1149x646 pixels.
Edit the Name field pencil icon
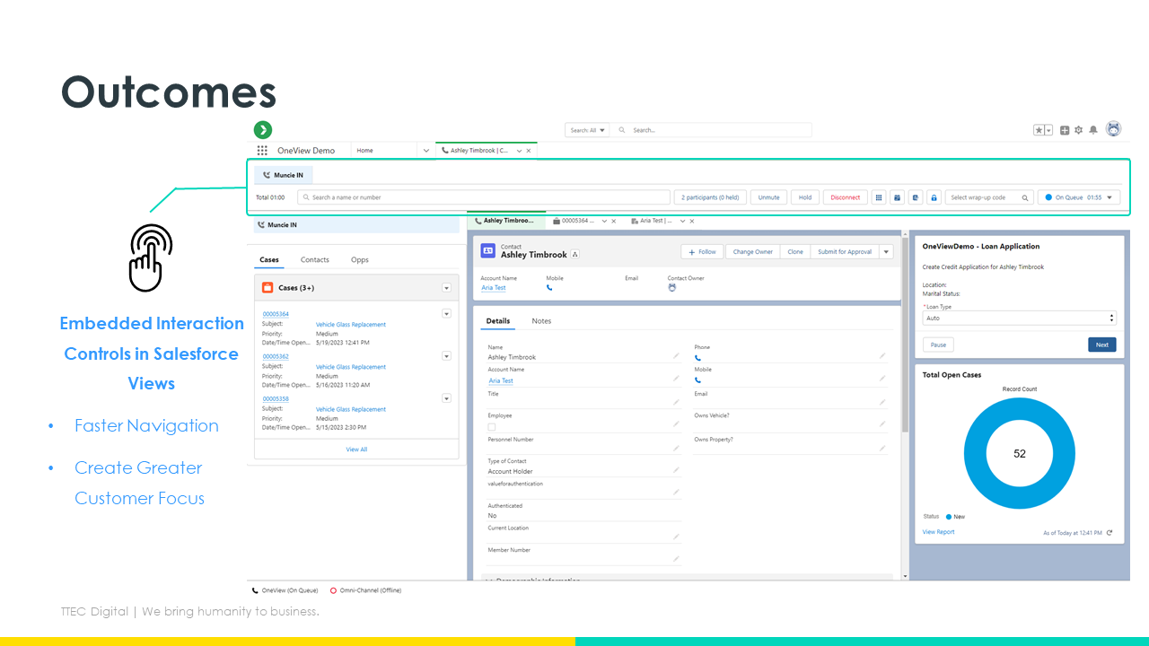[x=677, y=356]
